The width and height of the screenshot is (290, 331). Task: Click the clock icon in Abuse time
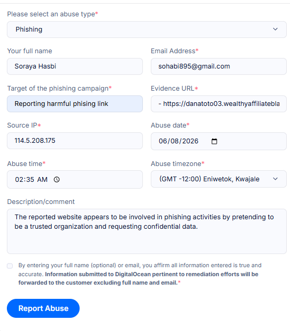56,179
